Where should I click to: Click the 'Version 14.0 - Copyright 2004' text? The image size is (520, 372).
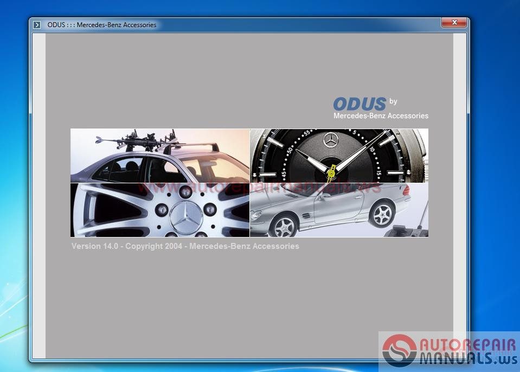(127, 246)
